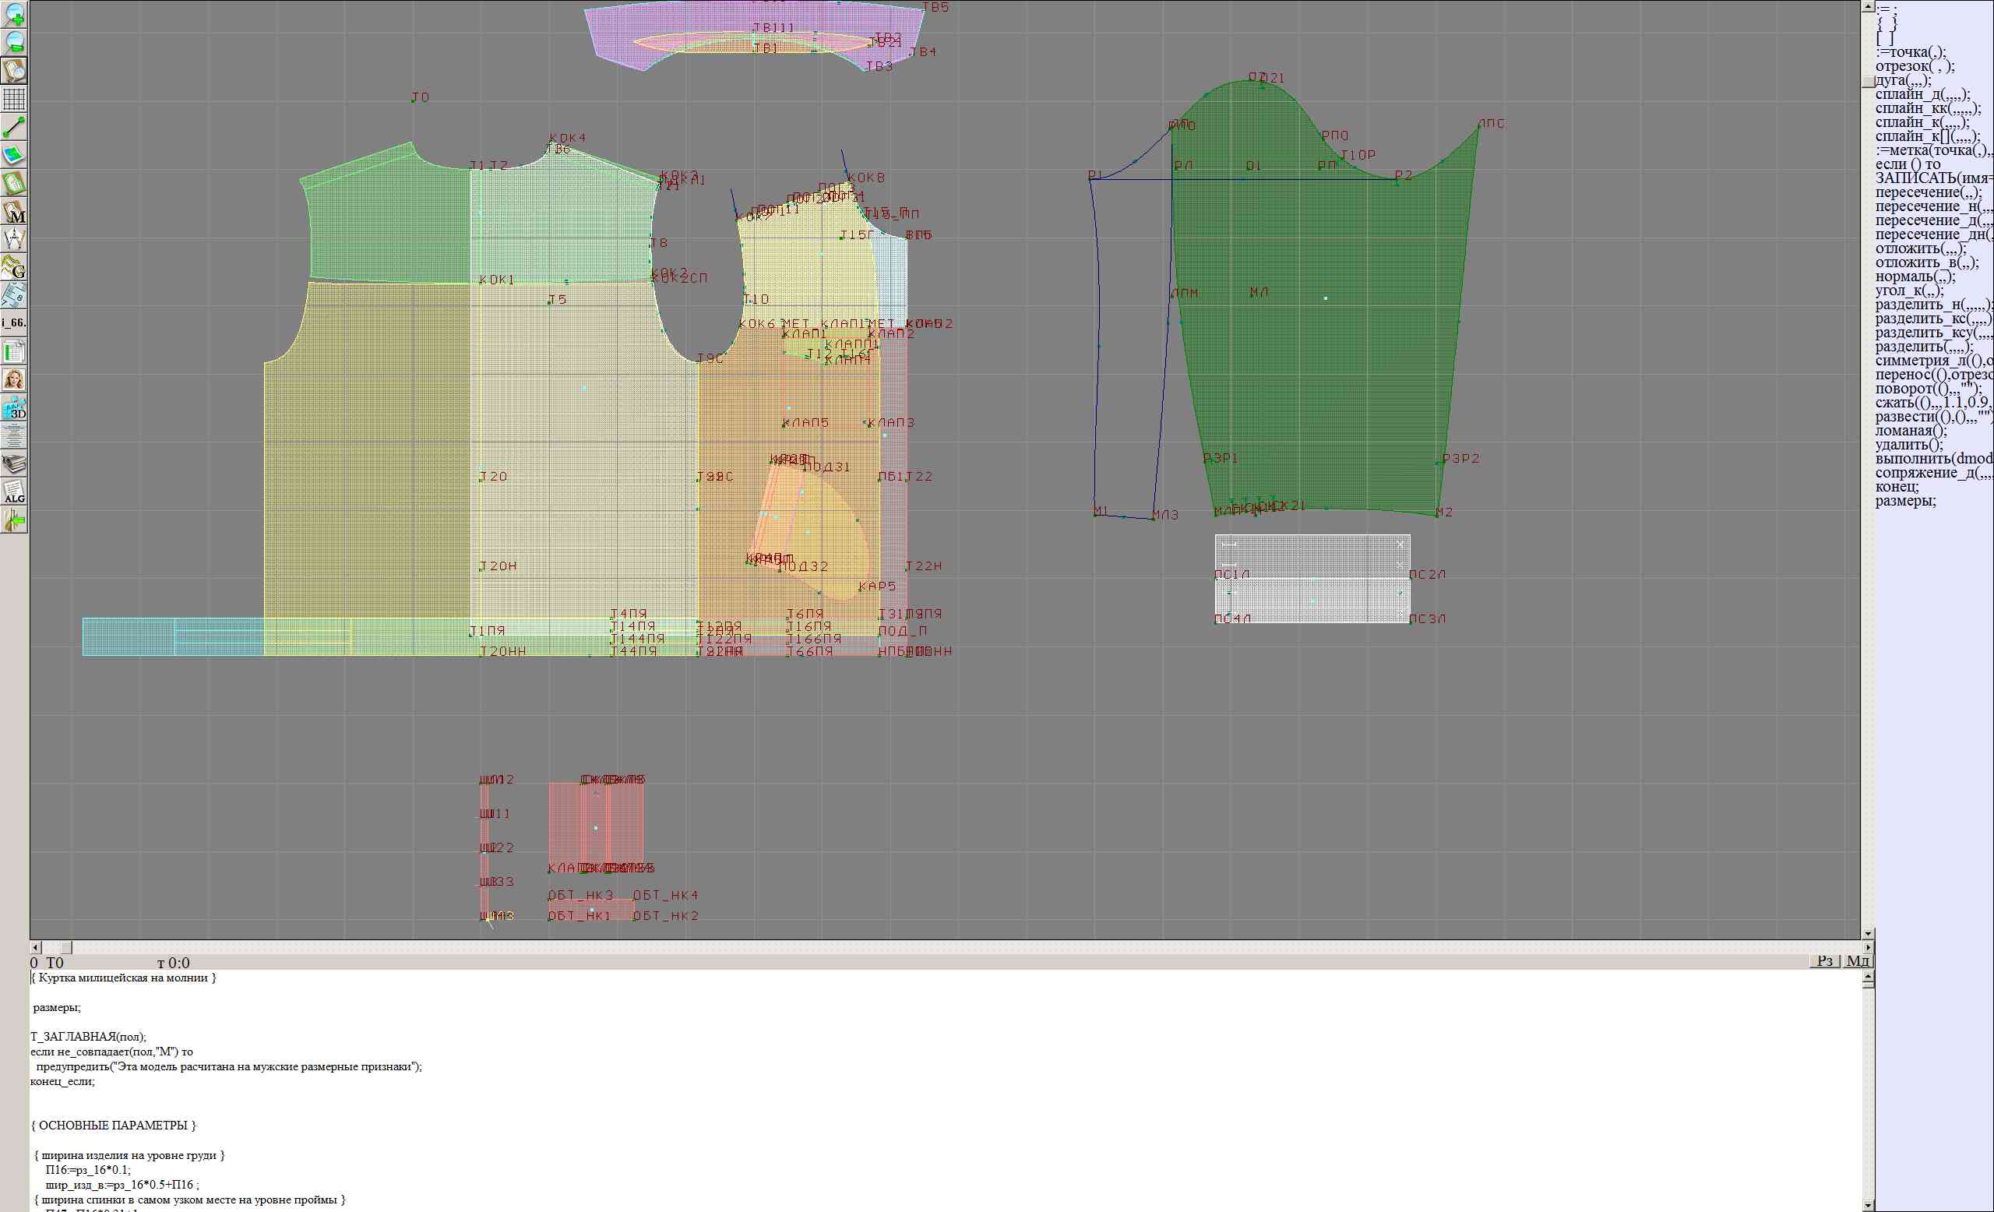The image size is (1994, 1212).
Task: Open the woman portrait model icon
Action: [14, 379]
